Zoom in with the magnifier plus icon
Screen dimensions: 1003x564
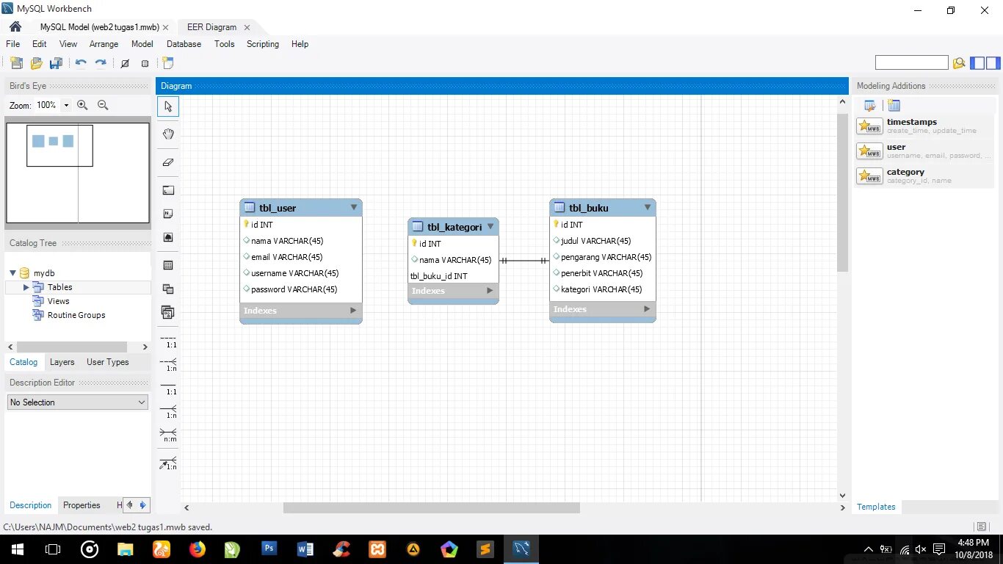click(x=82, y=105)
